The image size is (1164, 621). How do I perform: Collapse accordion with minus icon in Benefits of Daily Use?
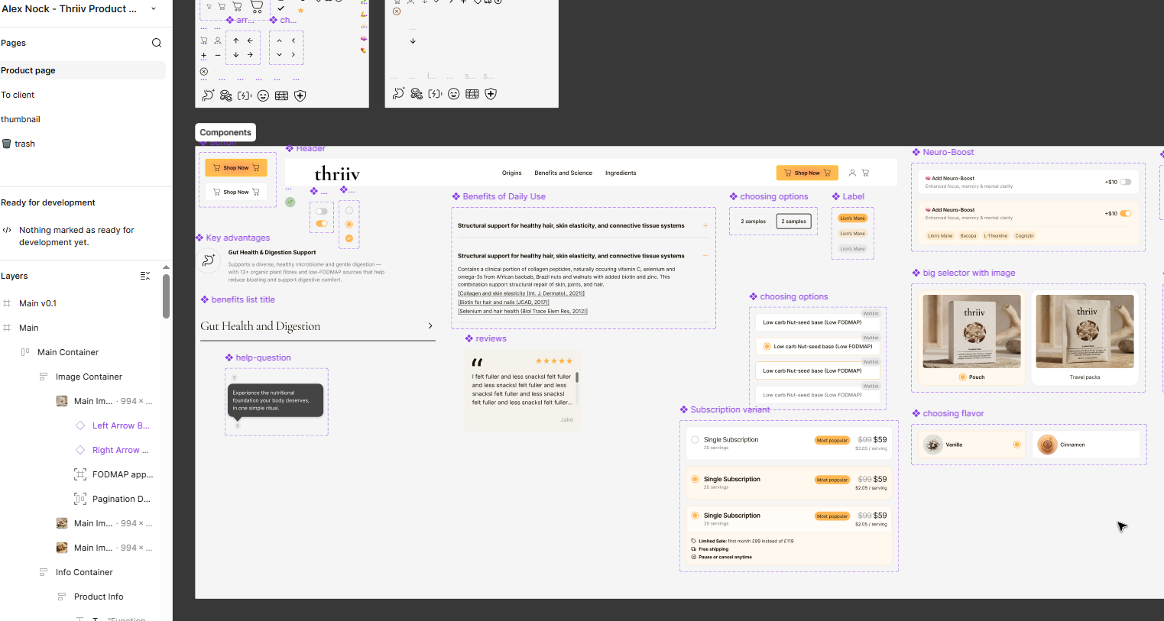705,256
